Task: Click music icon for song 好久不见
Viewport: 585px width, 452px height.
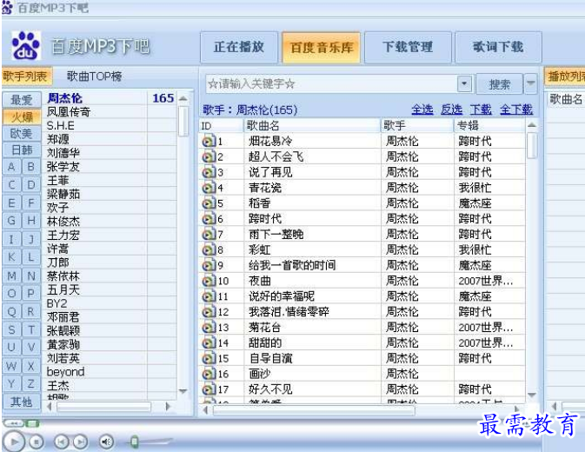Action: click(x=209, y=389)
